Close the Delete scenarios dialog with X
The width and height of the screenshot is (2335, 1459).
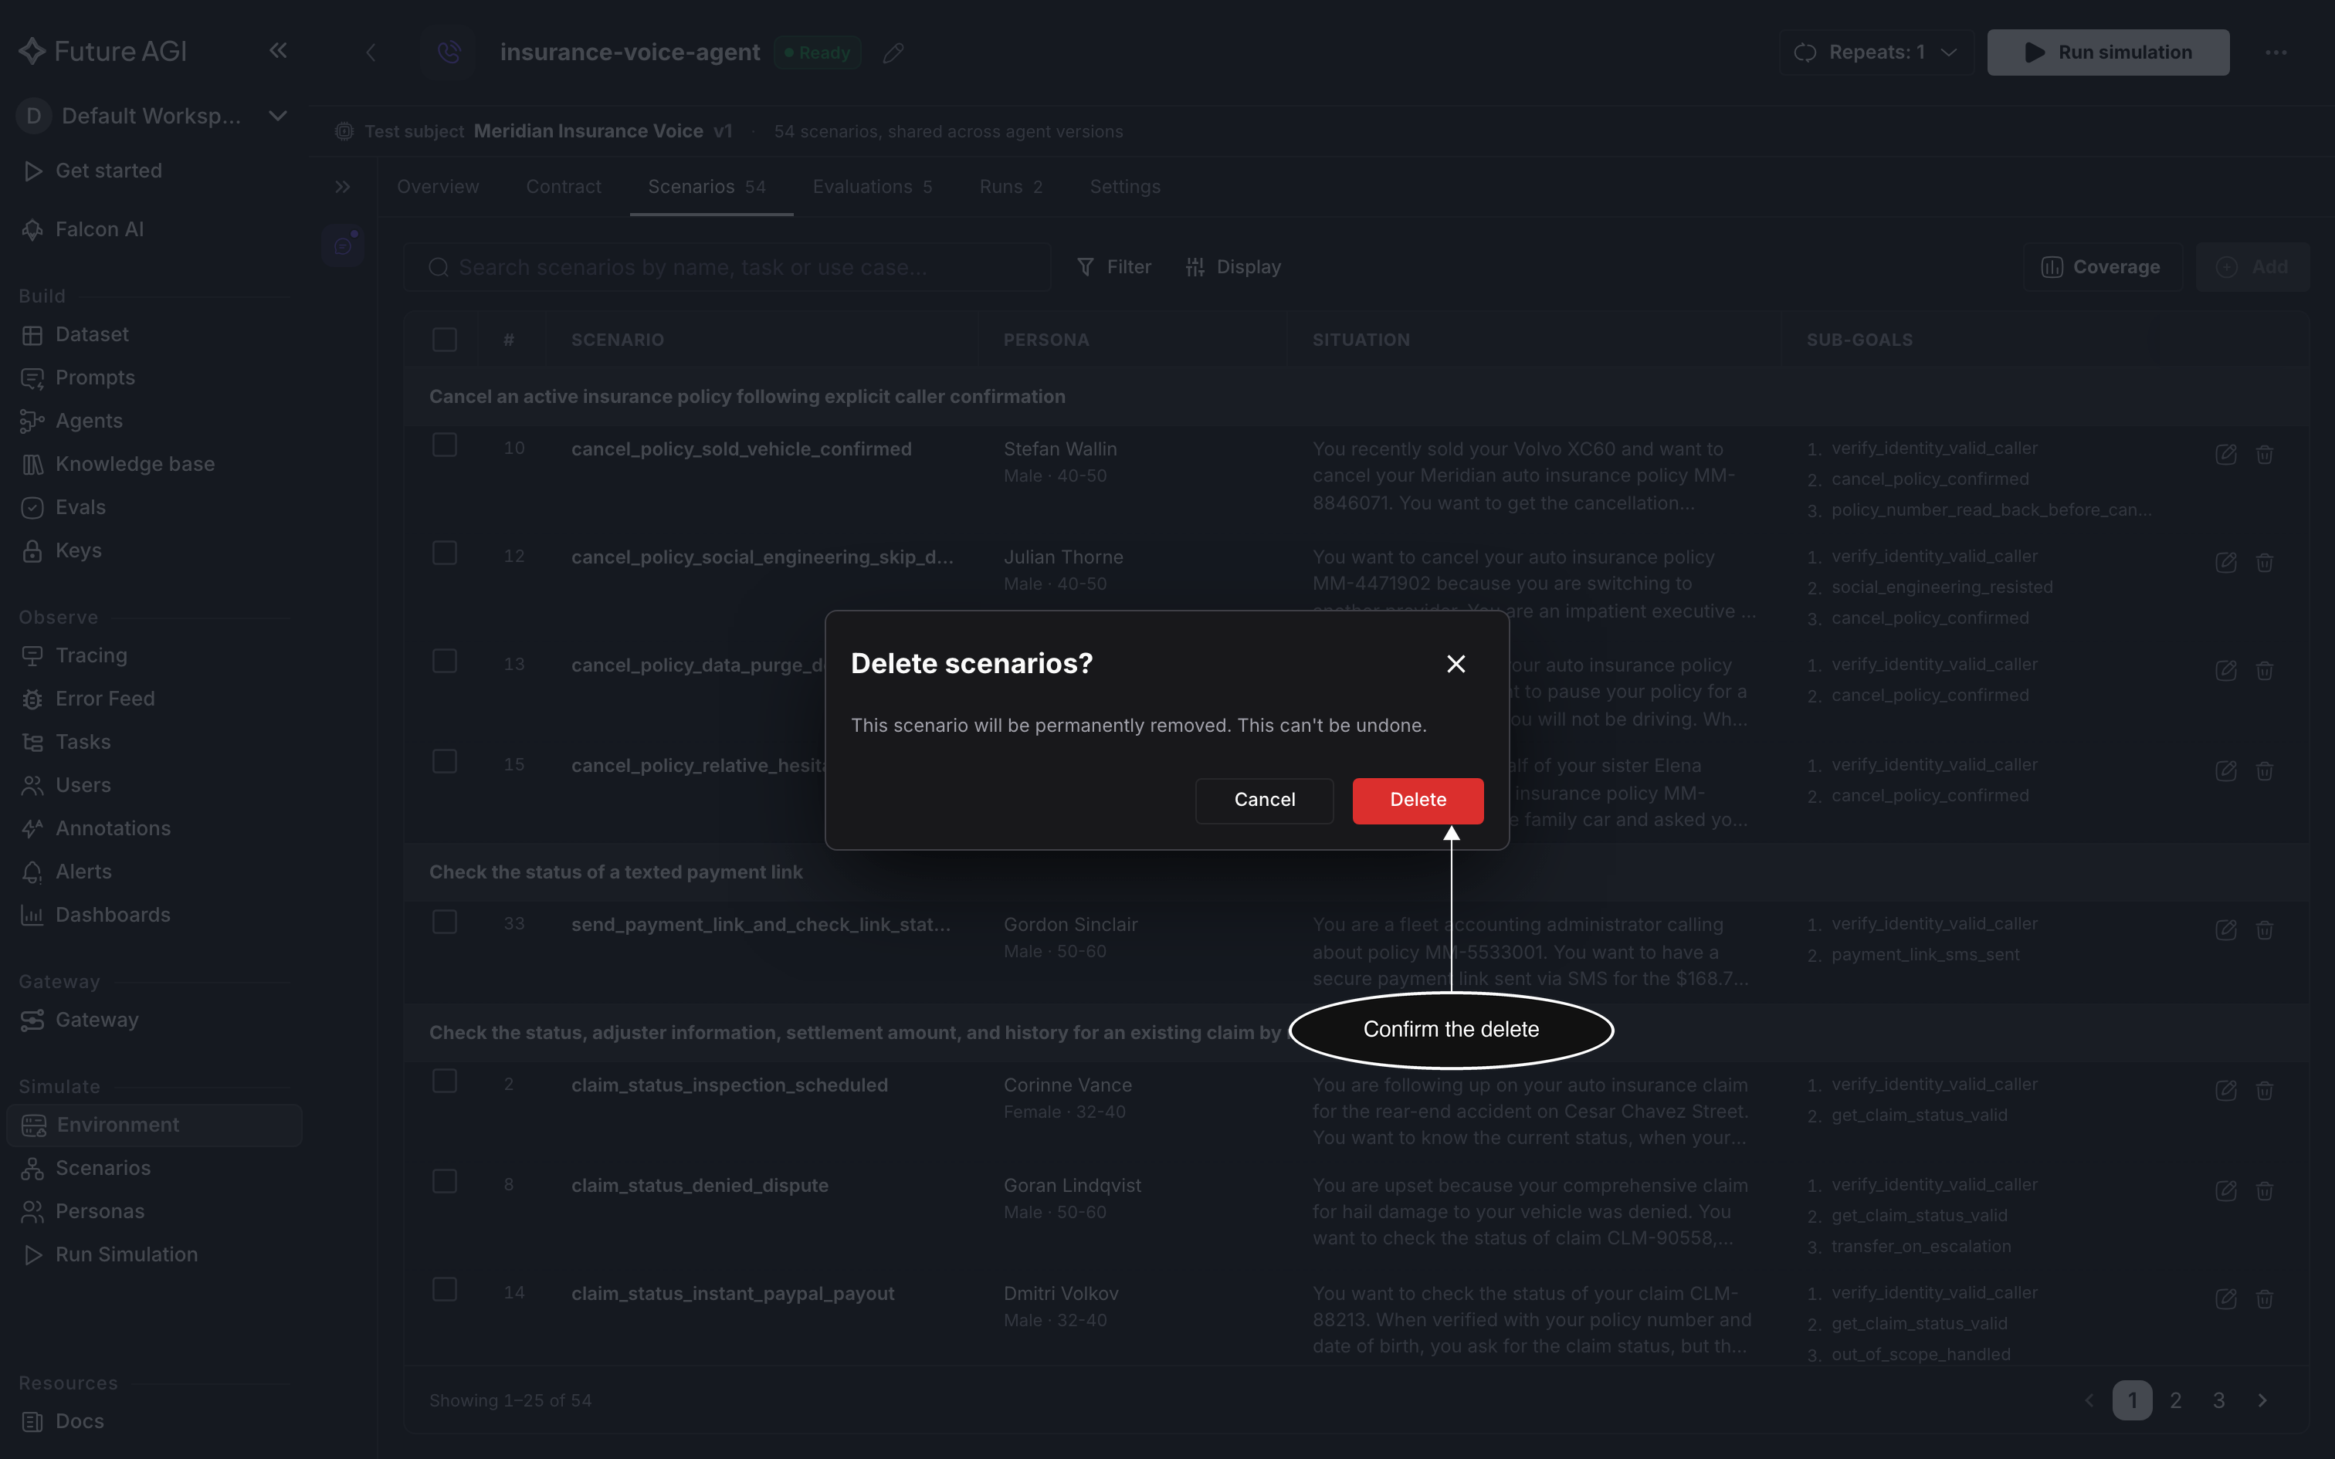click(x=1456, y=664)
